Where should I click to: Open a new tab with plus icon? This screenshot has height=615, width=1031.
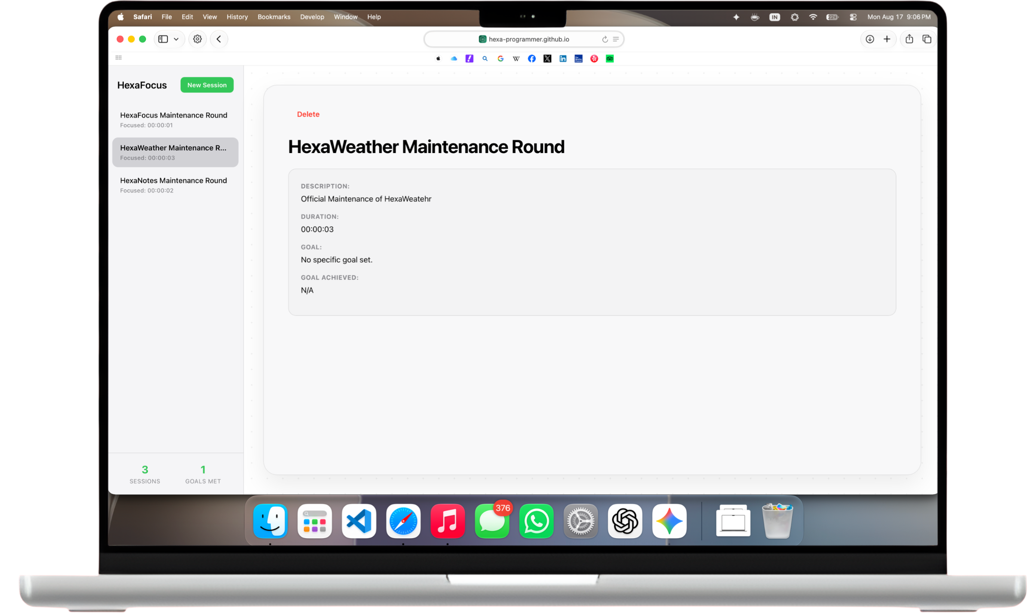pyautogui.click(x=887, y=39)
